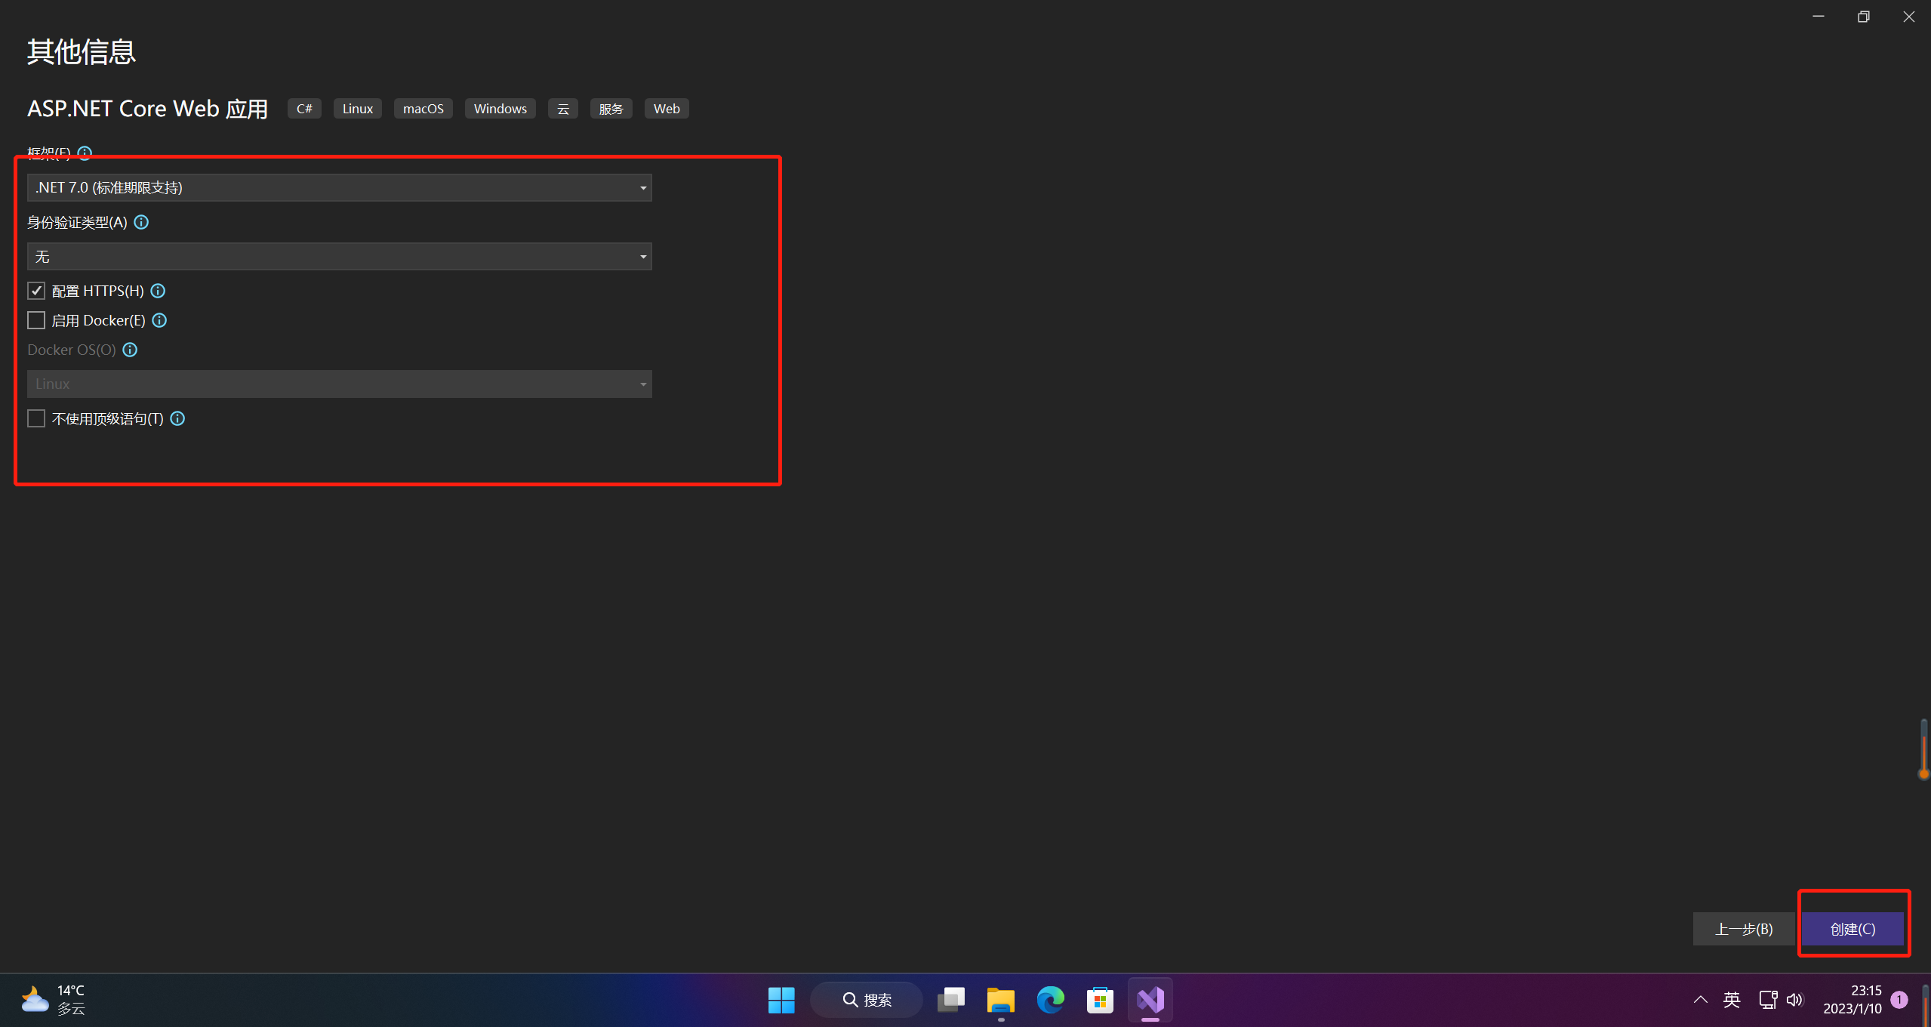Click Visual Studio icon in the taskbar
The height and width of the screenshot is (1027, 1931).
[1150, 1000]
